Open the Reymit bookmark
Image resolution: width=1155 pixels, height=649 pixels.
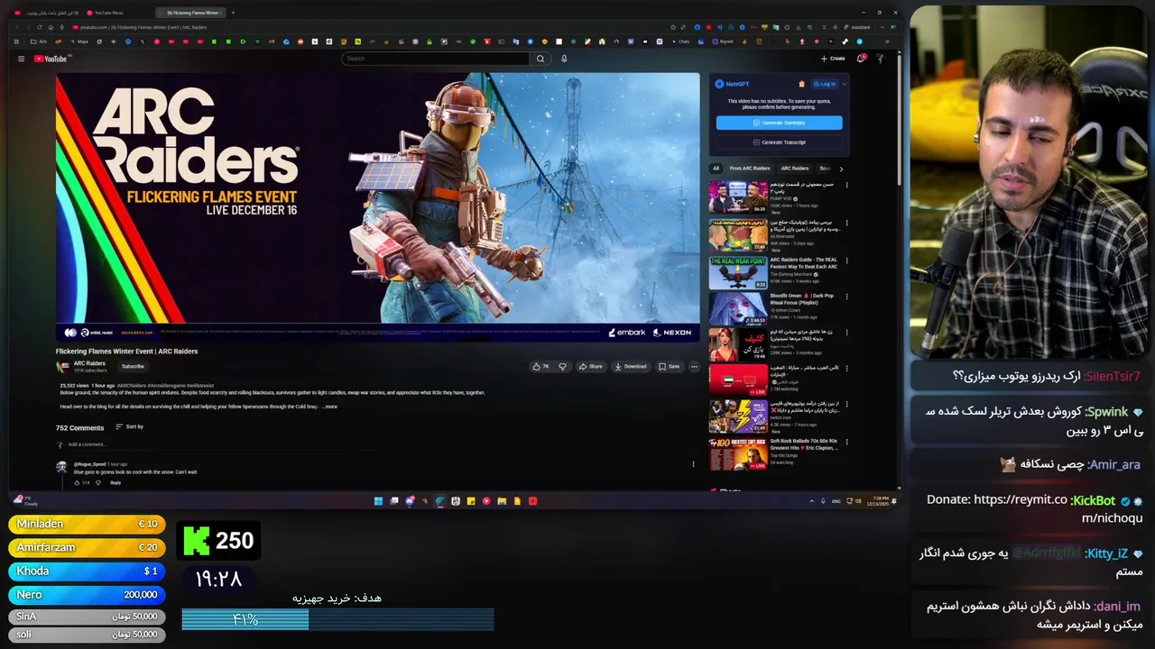(x=723, y=41)
